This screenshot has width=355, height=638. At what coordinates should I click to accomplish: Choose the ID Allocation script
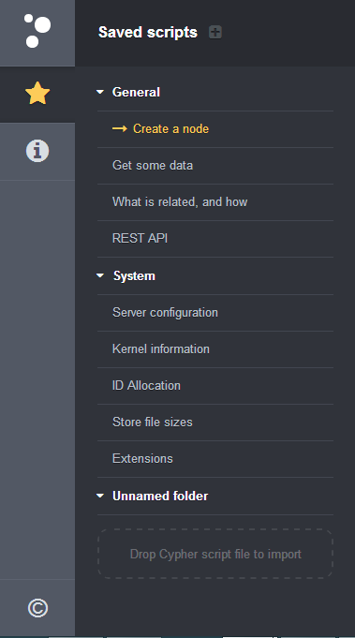(x=146, y=386)
